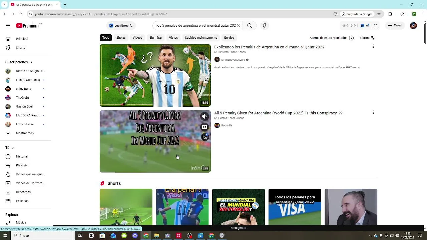Click info icon beside Acerca de estos resultados
The height and width of the screenshot is (240, 427).
coord(351,38)
